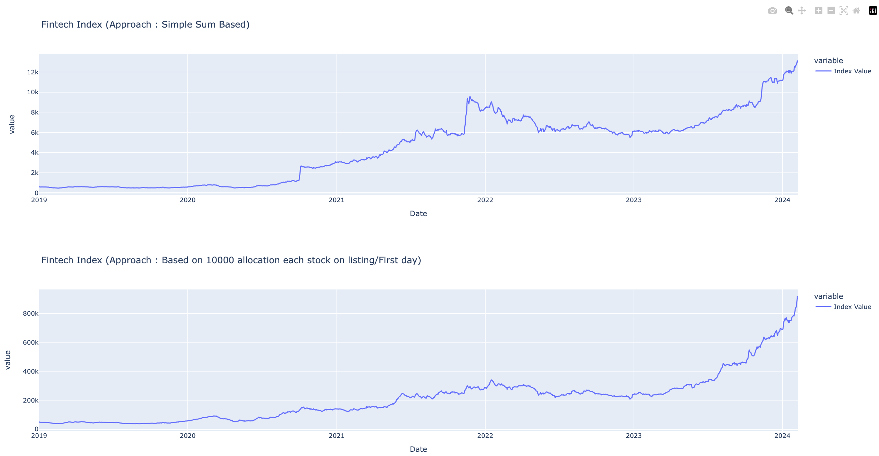Select the Zoom box tool
This screenshot has height=456, width=879.
point(789,11)
